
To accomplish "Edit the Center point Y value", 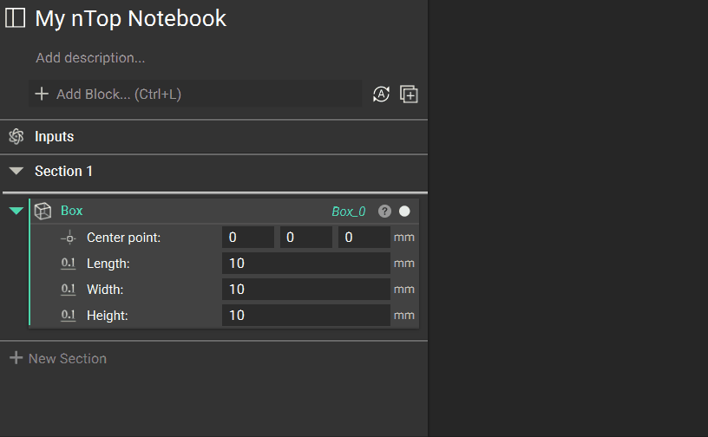I will pos(306,238).
